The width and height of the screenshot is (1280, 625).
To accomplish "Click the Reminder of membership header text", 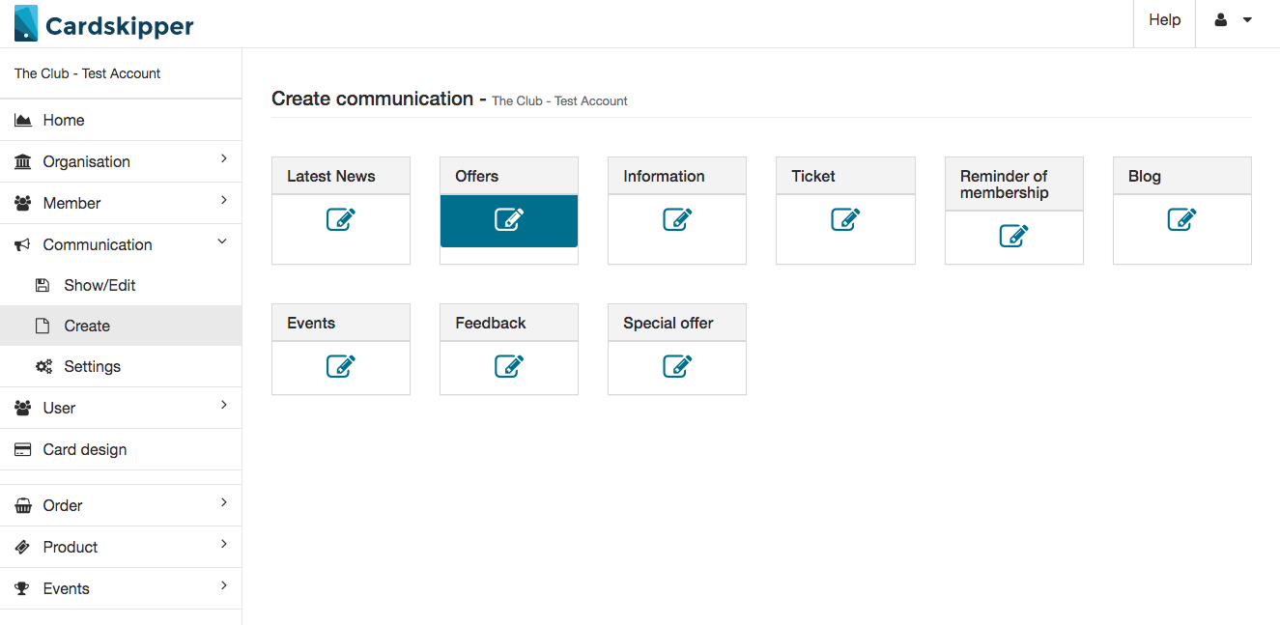I will tap(1004, 185).
